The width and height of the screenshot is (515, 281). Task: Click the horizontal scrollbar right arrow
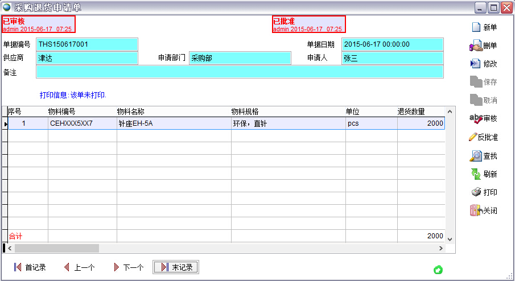(440, 249)
